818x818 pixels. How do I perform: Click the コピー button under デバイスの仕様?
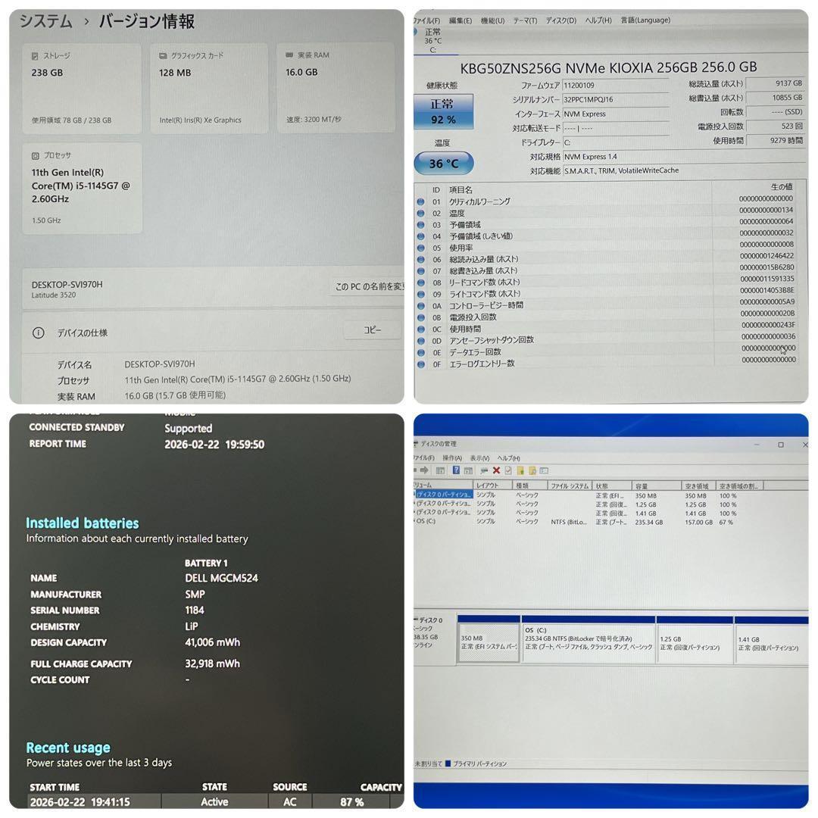[x=372, y=329]
